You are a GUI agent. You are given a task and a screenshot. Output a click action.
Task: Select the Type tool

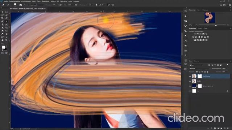pos(7,34)
